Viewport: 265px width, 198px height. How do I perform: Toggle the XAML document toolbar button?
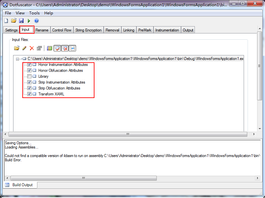72,48
